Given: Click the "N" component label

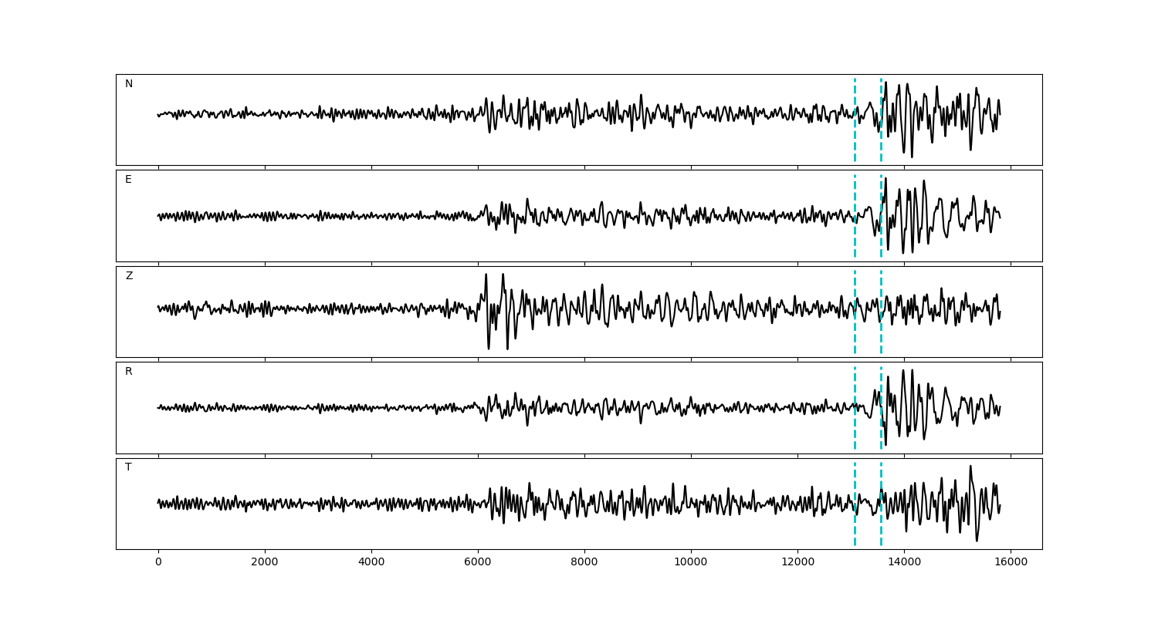Looking at the screenshot, I should tap(129, 84).
